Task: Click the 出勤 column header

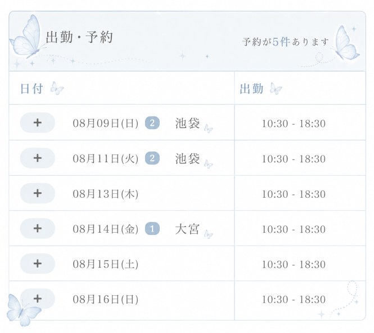Action: point(251,89)
